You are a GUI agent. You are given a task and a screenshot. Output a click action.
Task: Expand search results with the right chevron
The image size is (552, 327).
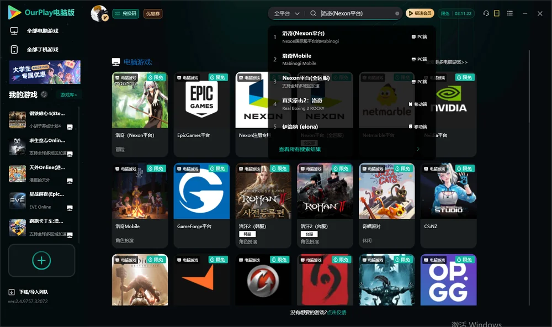(x=418, y=149)
